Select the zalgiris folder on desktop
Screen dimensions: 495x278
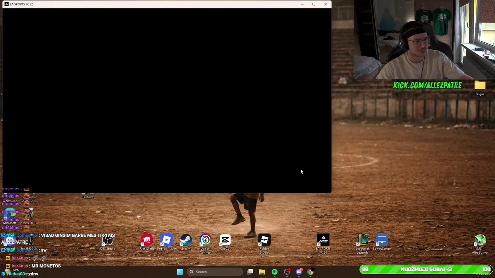[x=480, y=88]
